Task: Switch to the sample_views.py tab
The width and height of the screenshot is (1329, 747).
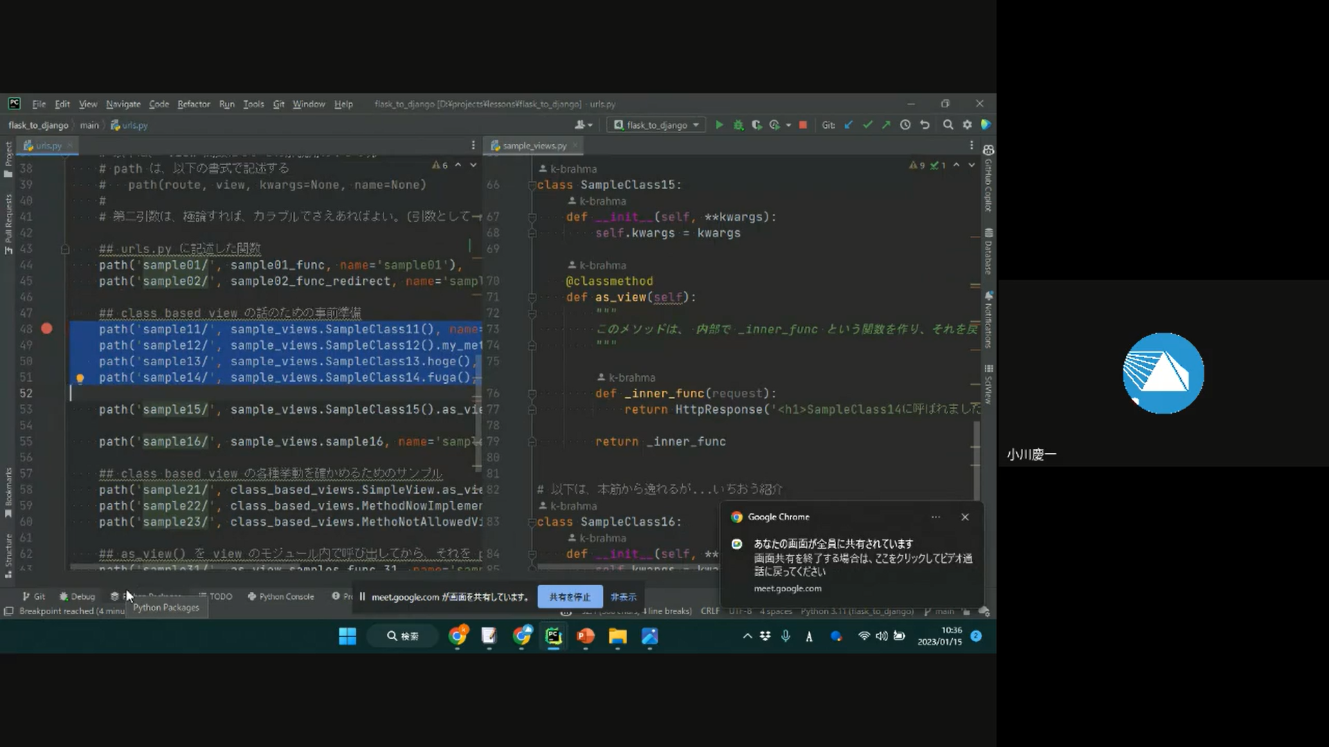Action: [534, 146]
